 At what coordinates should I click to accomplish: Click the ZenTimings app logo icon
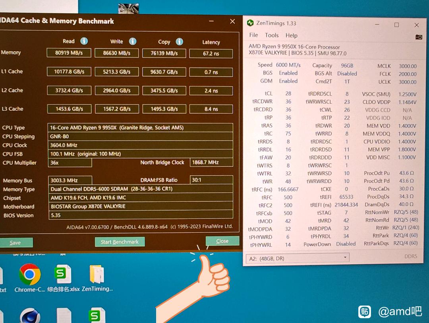point(250,23)
